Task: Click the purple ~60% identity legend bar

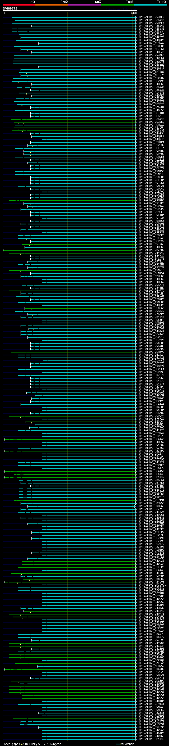Action: click(x=85, y=5)
